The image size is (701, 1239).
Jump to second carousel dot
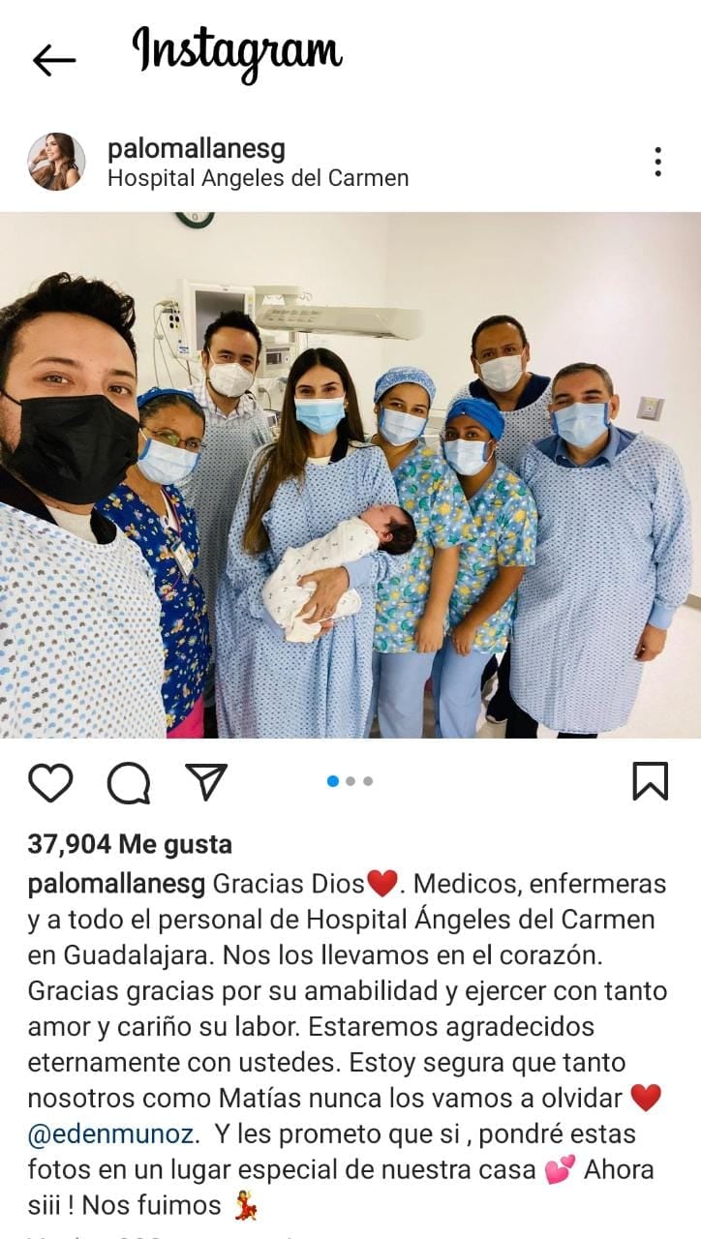350,781
